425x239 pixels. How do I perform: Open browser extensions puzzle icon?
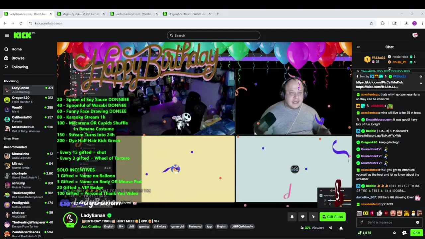click(x=382, y=23)
